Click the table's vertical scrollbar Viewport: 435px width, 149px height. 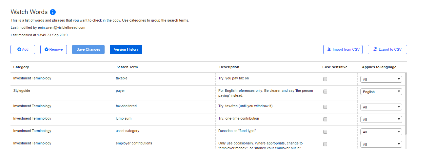click(x=406, y=104)
